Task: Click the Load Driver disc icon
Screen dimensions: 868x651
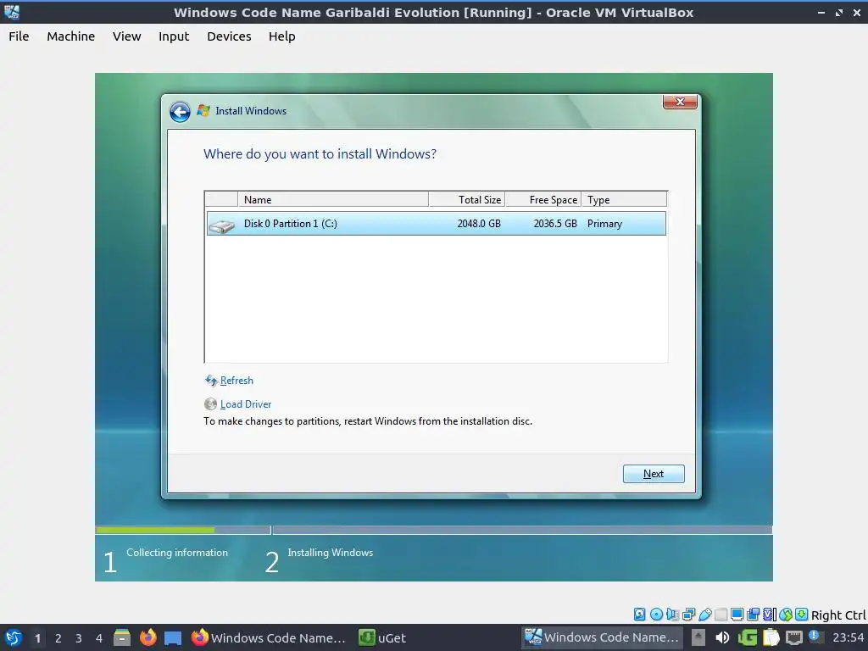Action: (210, 404)
